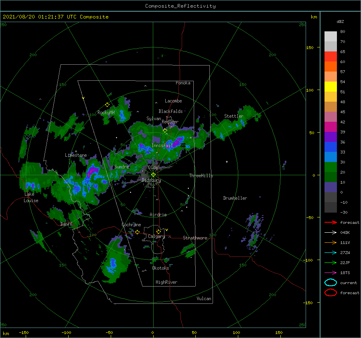Click the 27ZW legend text
Image resolution: width=361 pixels, height=338 pixels.
pos(345,253)
